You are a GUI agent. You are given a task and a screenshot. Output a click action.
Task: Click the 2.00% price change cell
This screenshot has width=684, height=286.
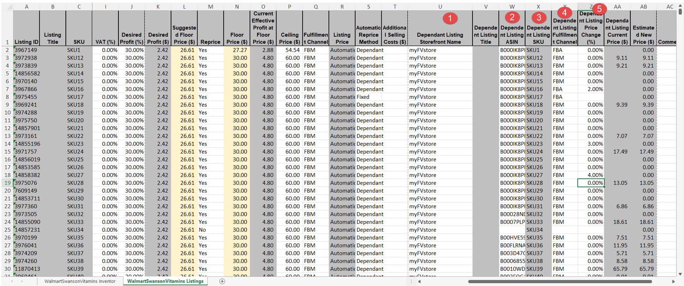click(591, 89)
